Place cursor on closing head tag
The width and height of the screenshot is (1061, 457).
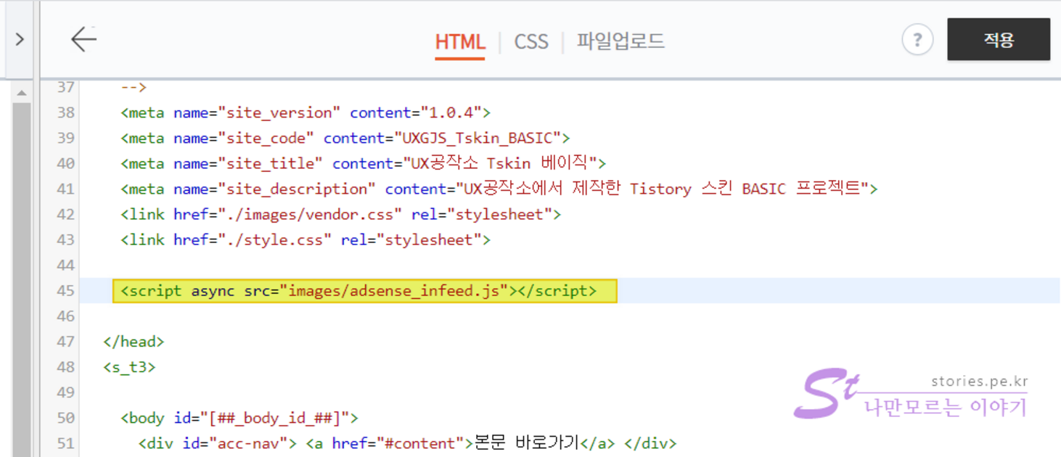134,342
